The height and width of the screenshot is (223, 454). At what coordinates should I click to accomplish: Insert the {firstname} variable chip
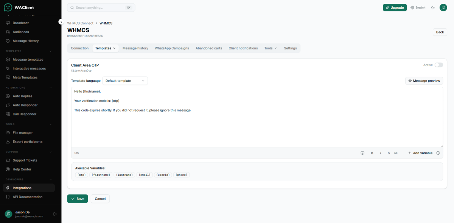(x=101, y=175)
